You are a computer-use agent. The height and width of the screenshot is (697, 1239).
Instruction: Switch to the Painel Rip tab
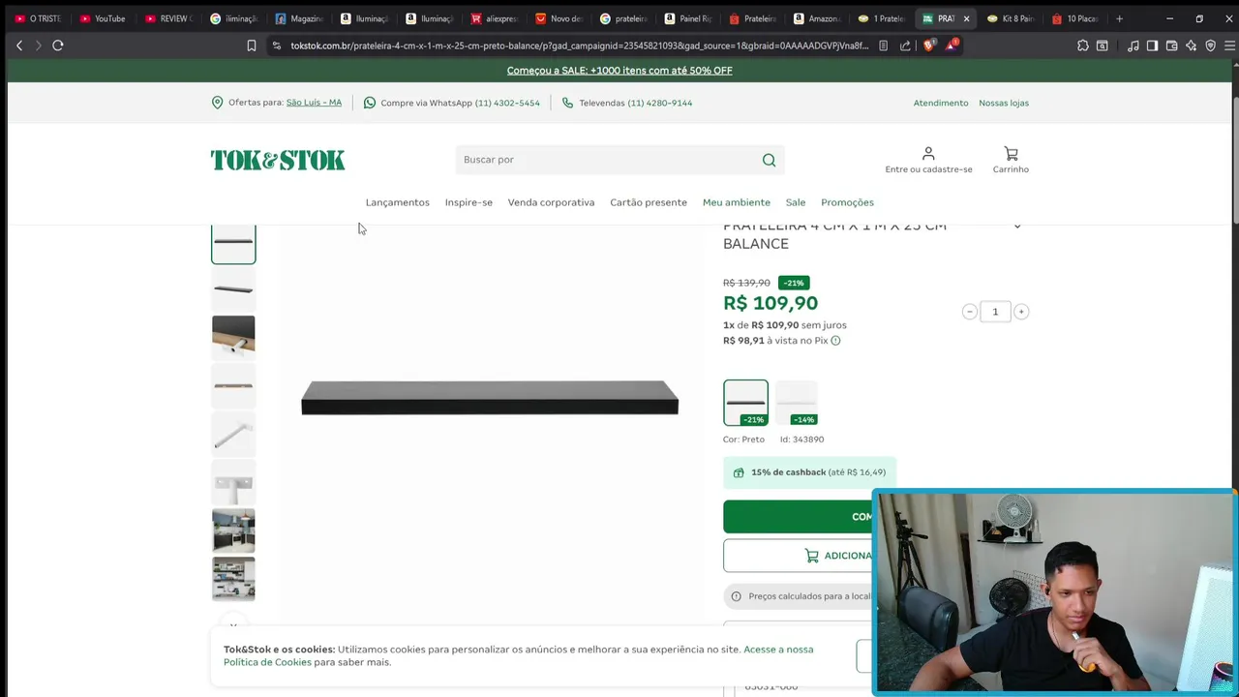[x=689, y=18]
